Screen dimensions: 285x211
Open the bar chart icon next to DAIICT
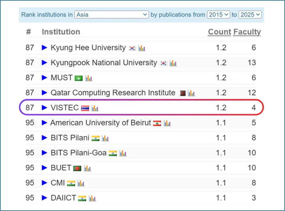[x=92, y=199]
